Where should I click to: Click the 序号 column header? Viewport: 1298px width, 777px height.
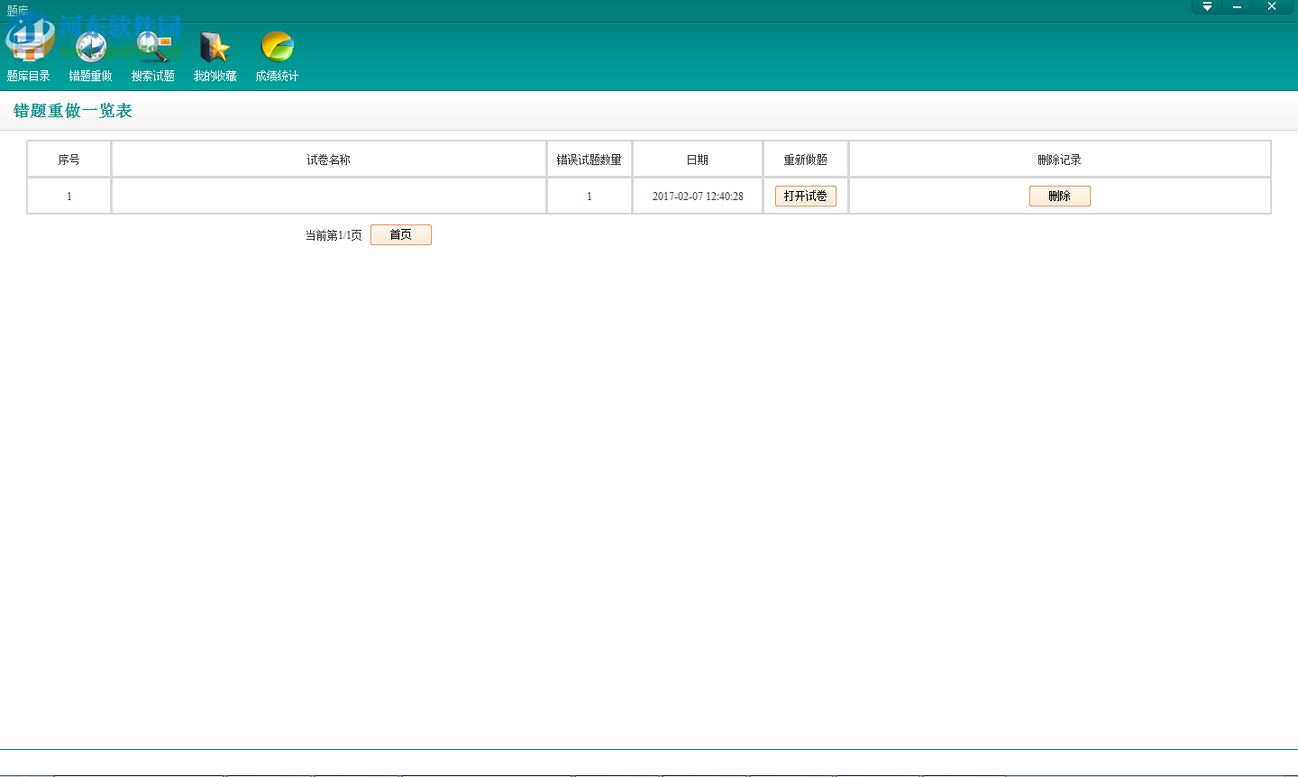click(69, 160)
